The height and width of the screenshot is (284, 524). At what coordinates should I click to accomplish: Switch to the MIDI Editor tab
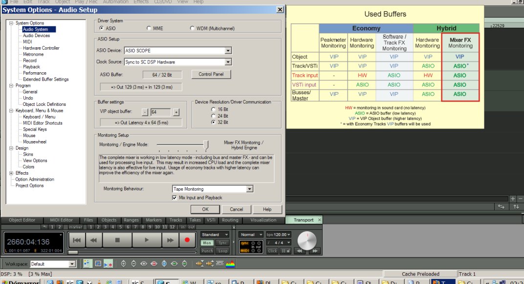pos(61,220)
